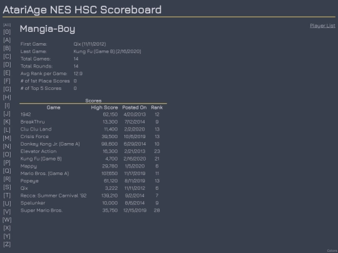Open the Player List link
338x253 pixels.
(322, 26)
